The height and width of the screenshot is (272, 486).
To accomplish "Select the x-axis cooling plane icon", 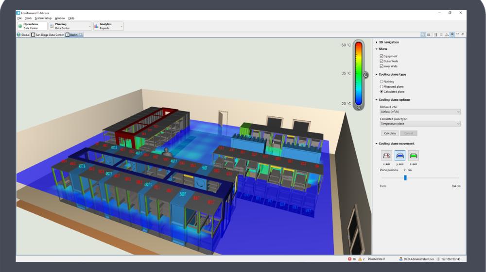I will [x=386, y=156].
